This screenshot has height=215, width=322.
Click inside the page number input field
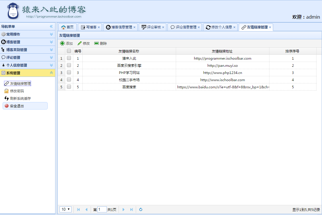pyautogui.click(x=102, y=210)
